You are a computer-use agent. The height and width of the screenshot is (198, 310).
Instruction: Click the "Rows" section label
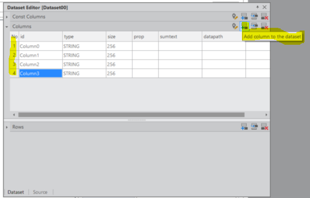18,127
